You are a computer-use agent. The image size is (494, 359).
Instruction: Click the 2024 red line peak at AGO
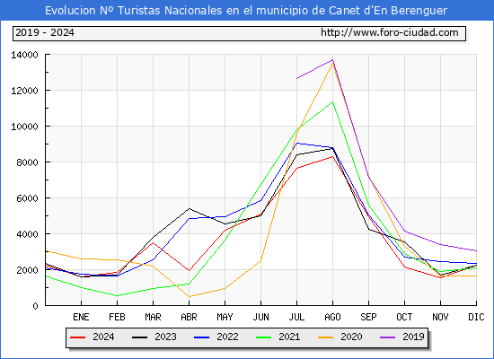tap(332, 156)
